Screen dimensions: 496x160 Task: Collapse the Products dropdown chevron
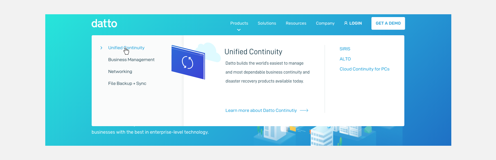coord(239,30)
